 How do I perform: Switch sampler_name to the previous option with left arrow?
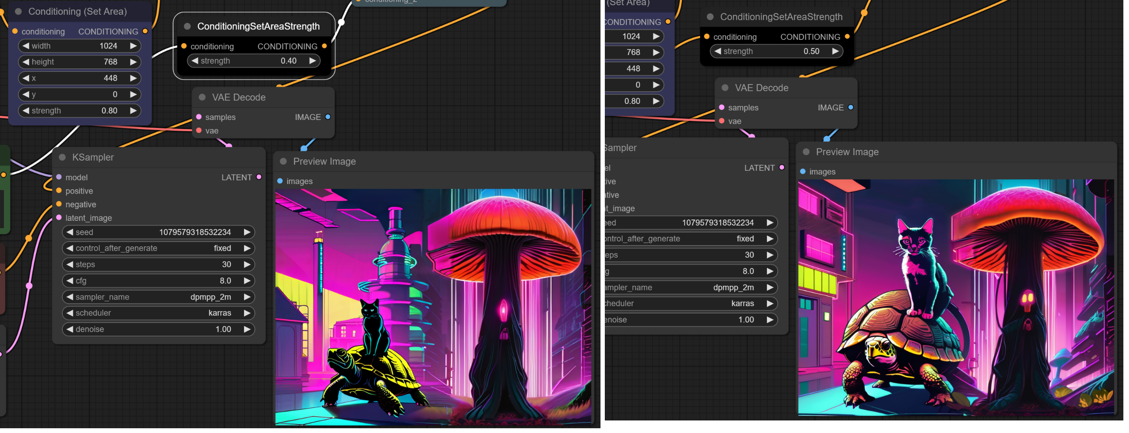coord(70,297)
